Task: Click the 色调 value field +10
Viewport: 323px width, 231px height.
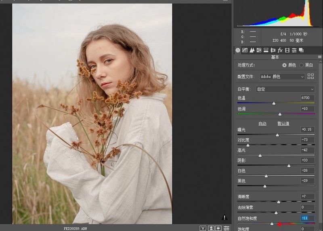Action: [x=307, y=109]
